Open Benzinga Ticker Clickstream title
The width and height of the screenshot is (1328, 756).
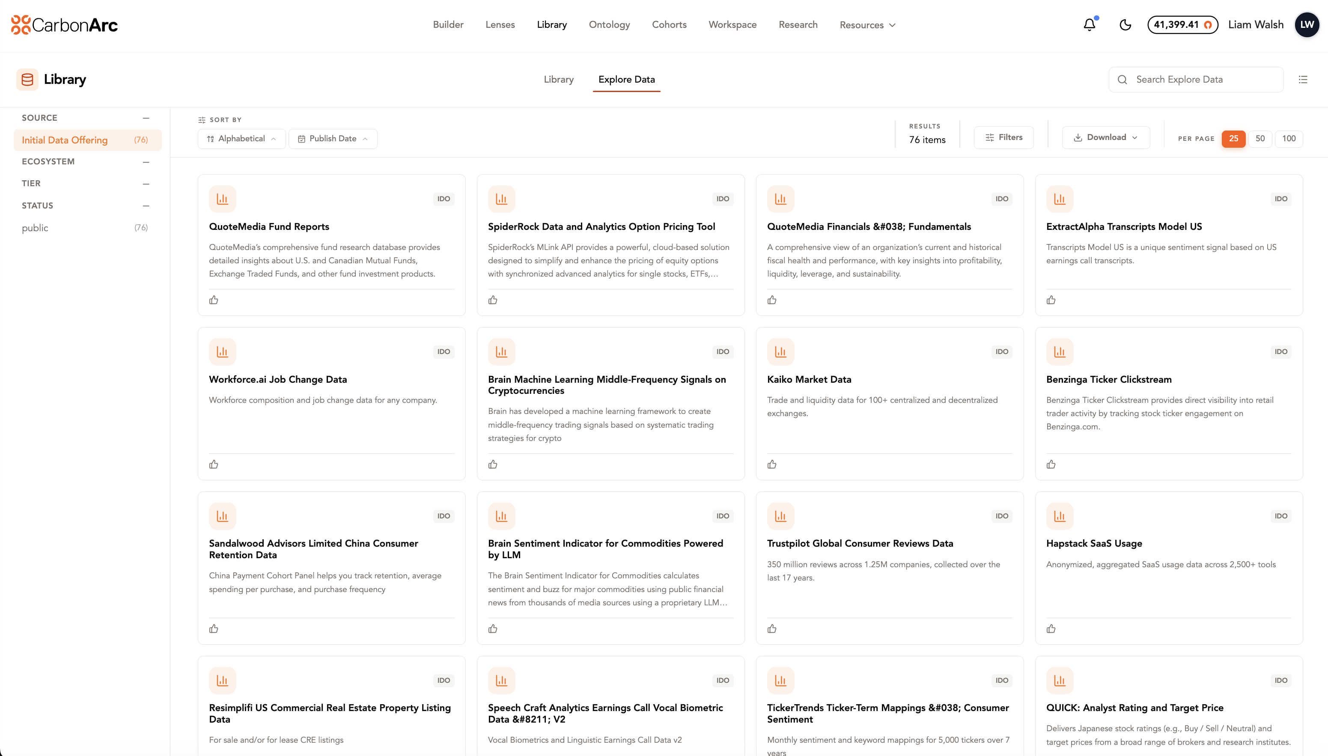1108,379
